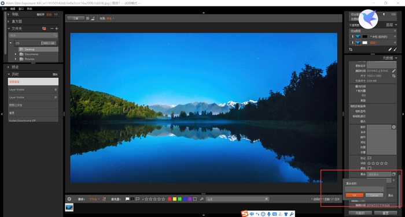The height and width of the screenshot is (217, 405).
Task: Filter by white picked flag
Action: (x=127, y=199)
